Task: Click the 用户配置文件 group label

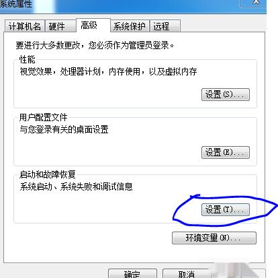Action: pos(43,117)
